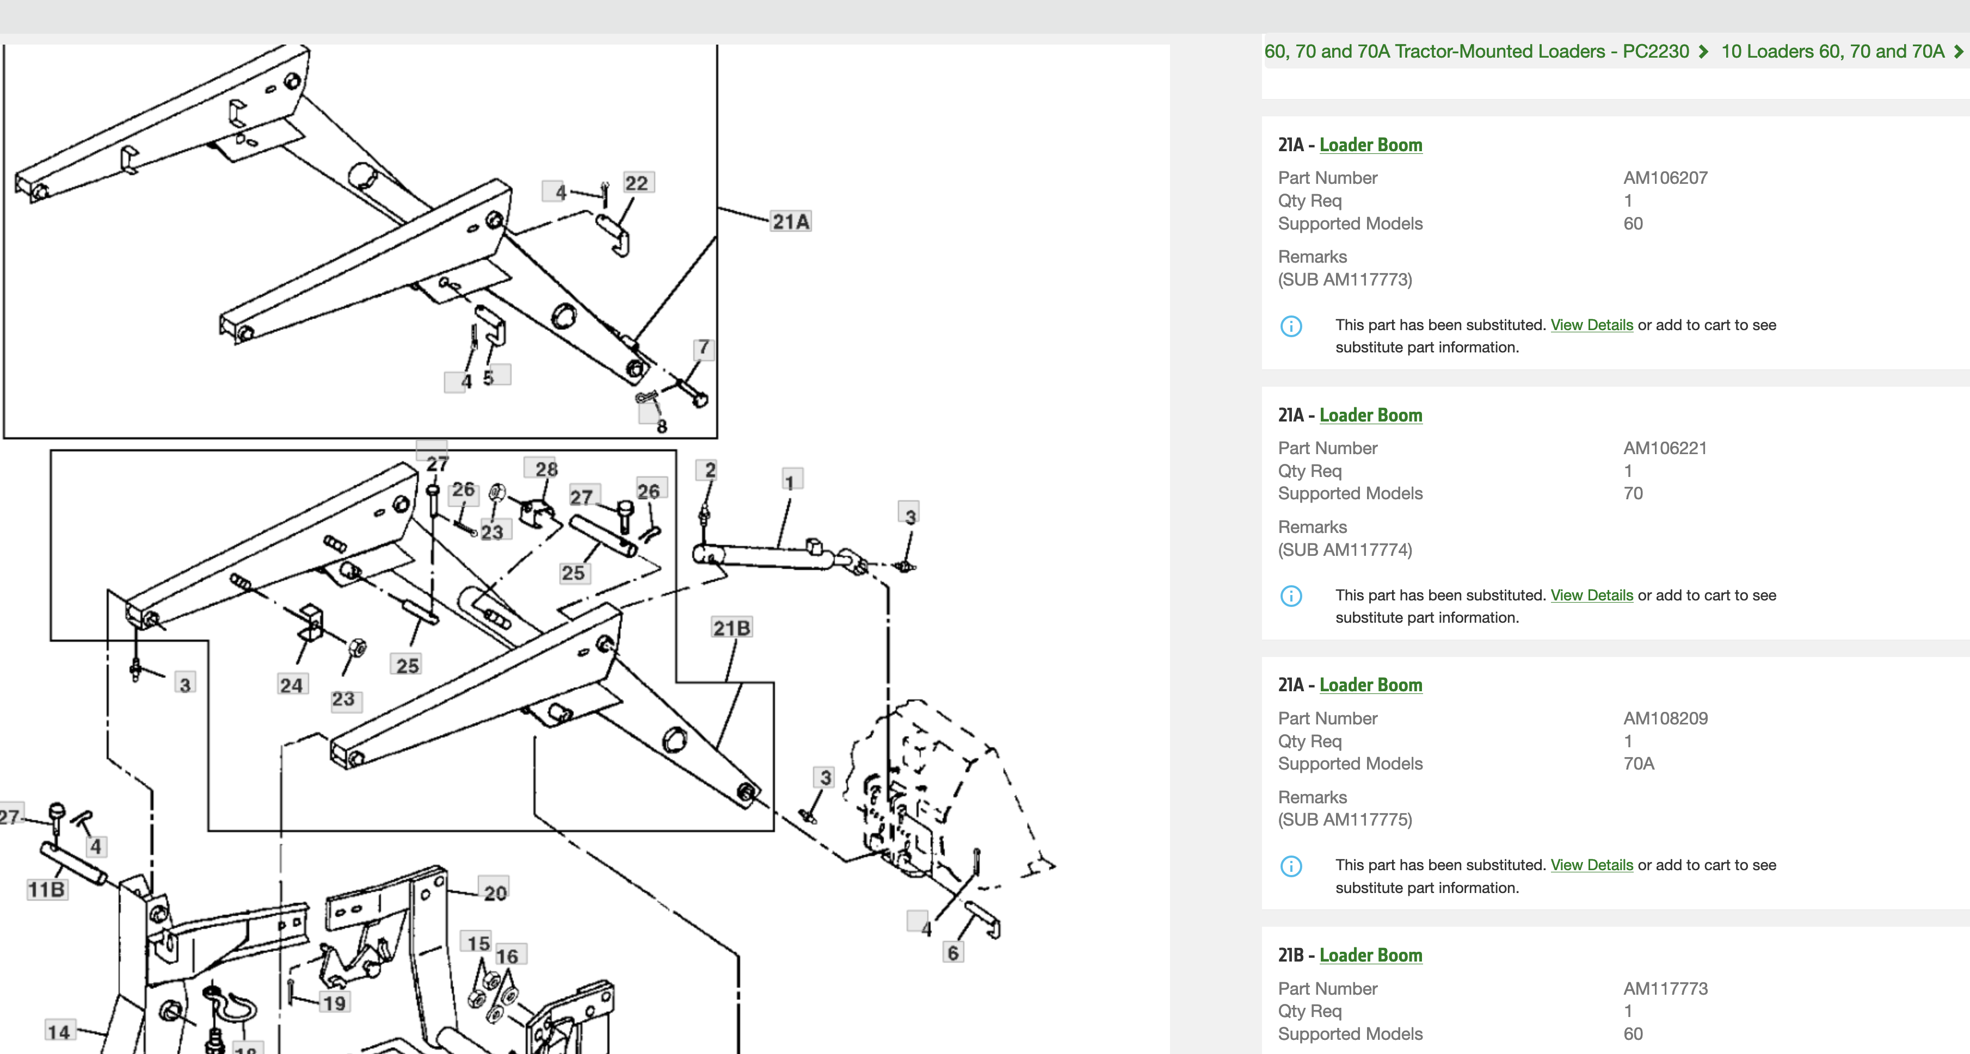Click part number AM106221
The height and width of the screenshot is (1054, 1970).
[1665, 448]
